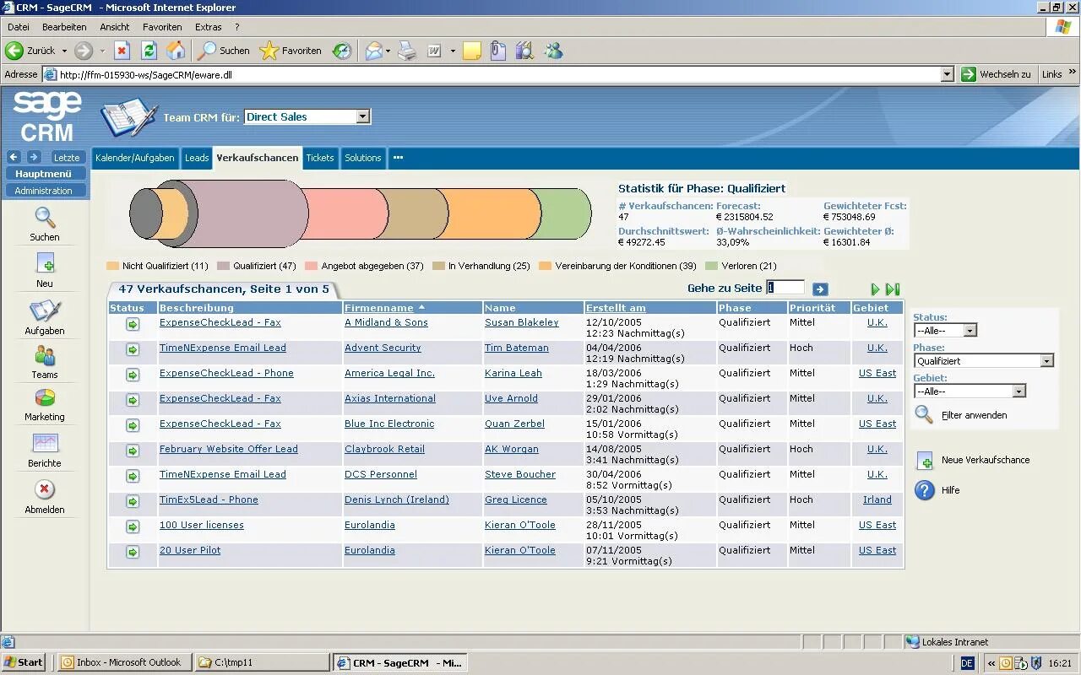Switch to the Leads tab
Viewport: 1081px width, 675px height.
click(197, 158)
